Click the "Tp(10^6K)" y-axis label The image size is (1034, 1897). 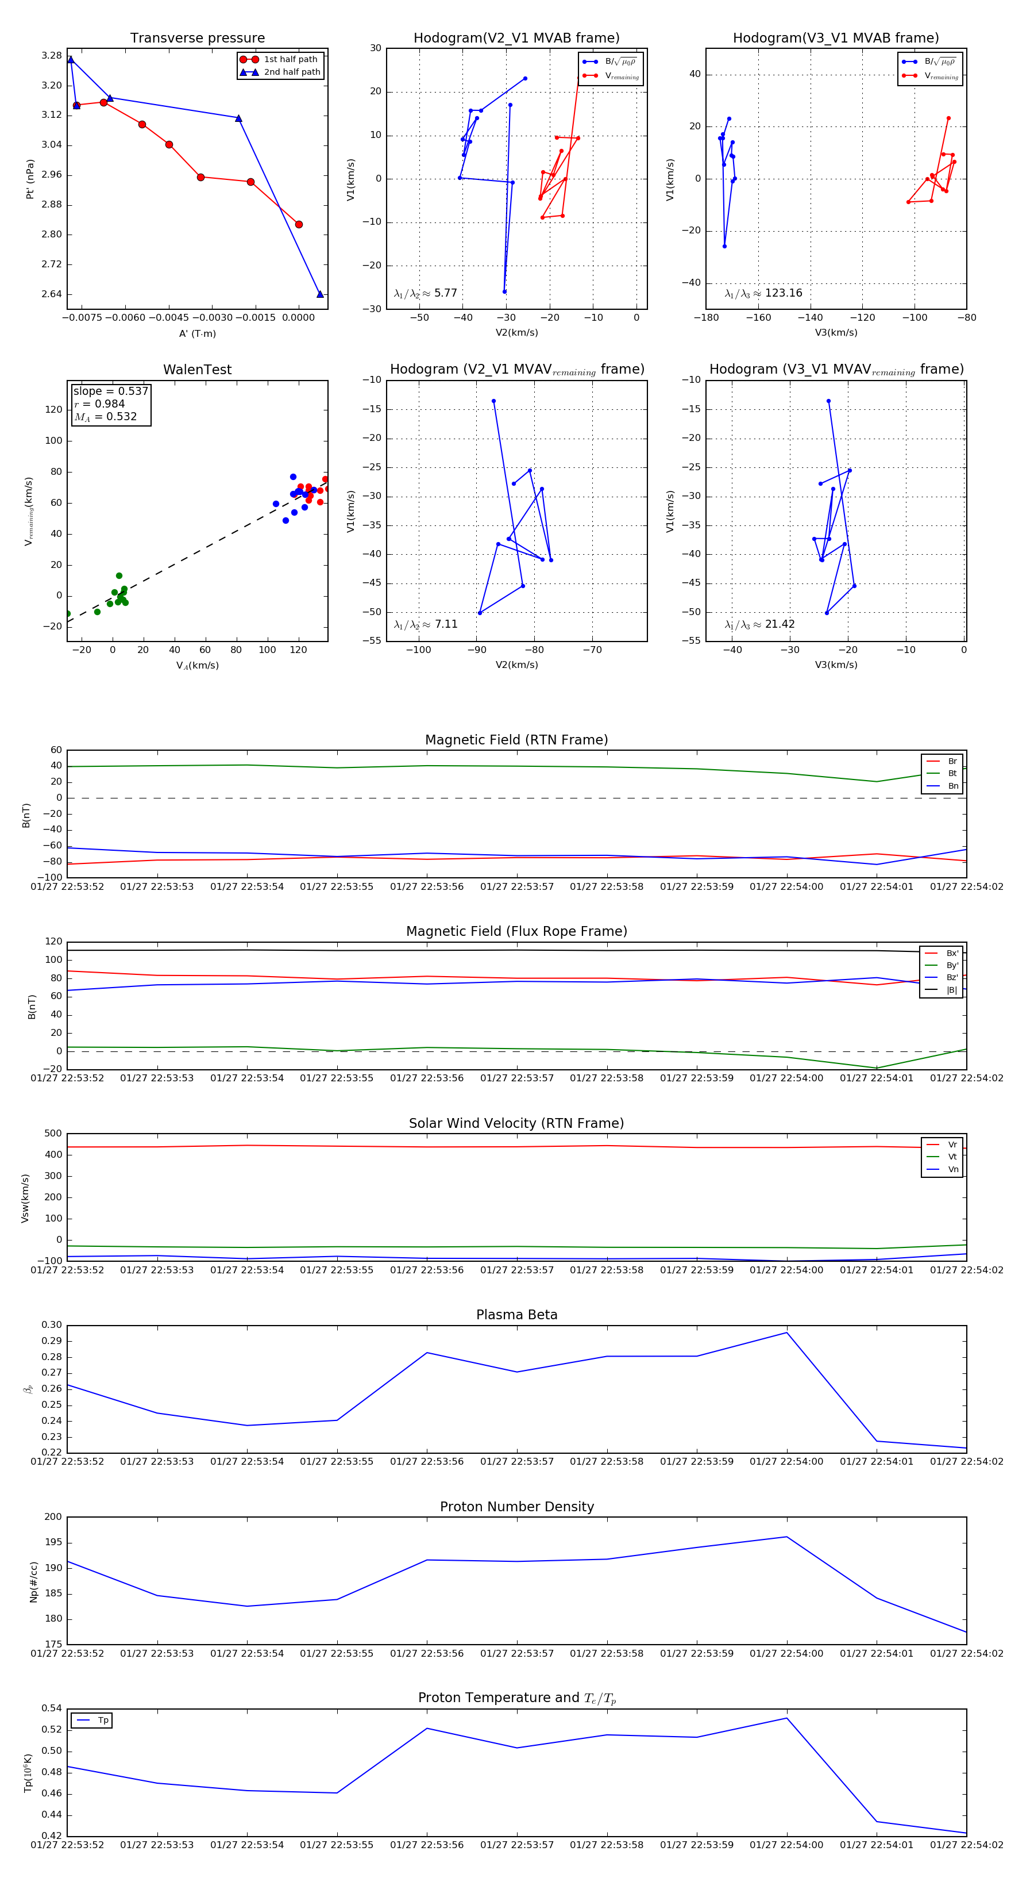point(28,1773)
